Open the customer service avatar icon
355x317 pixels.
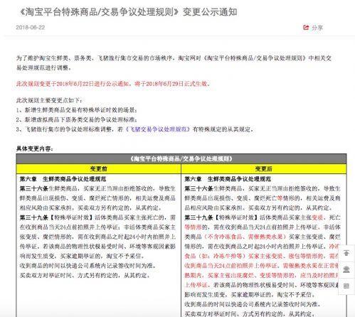point(346,269)
